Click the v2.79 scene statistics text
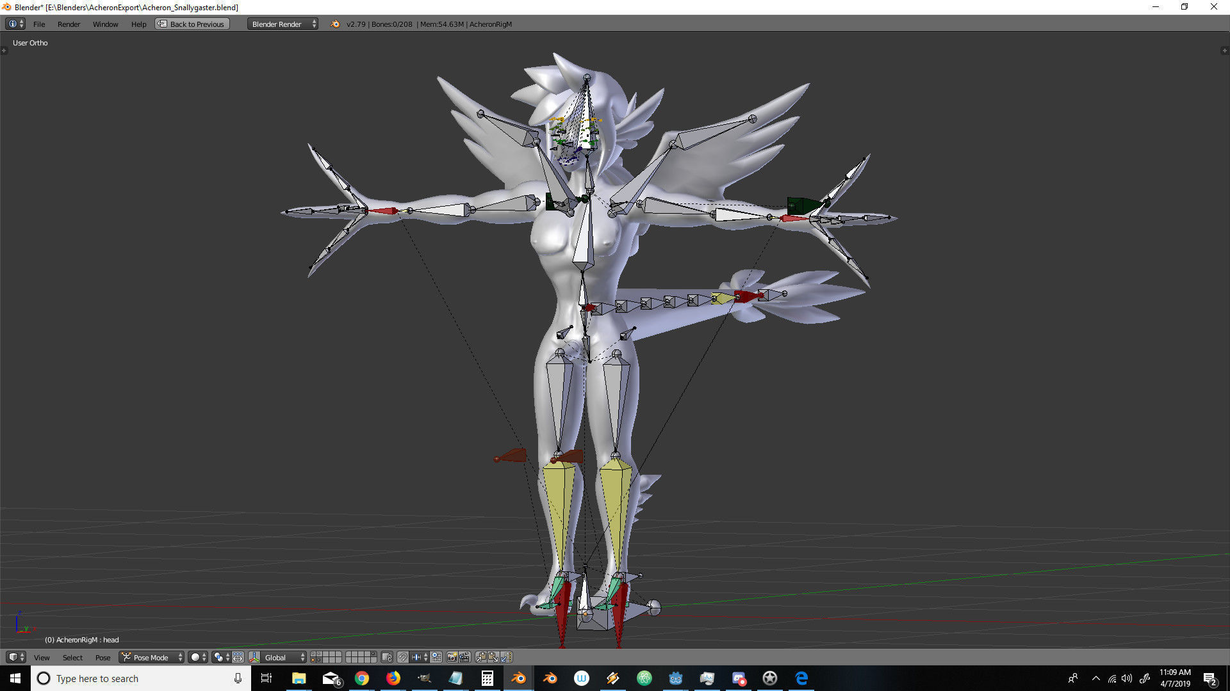 (429, 24)
